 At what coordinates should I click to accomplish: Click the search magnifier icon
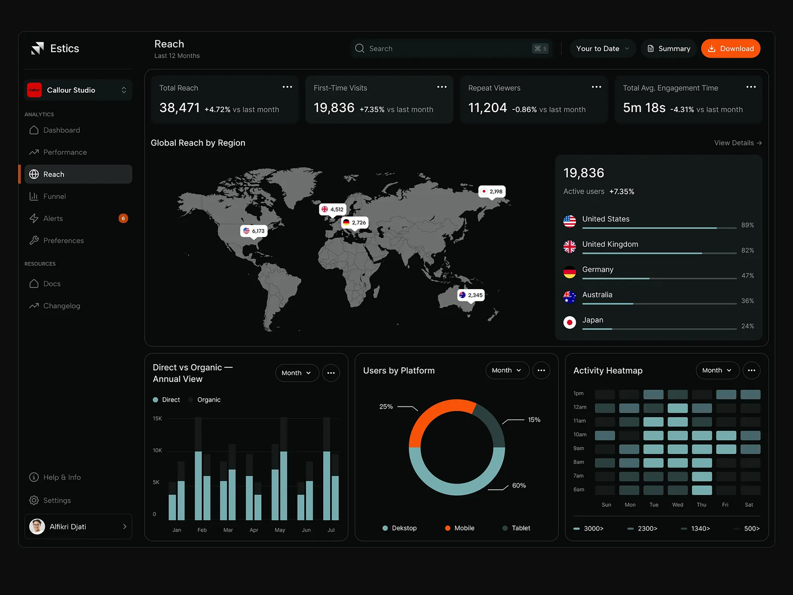360,48
